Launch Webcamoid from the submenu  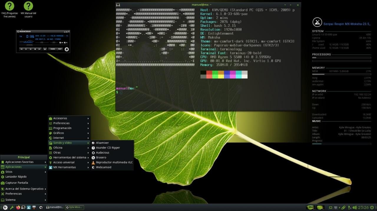tap(112, 167)
